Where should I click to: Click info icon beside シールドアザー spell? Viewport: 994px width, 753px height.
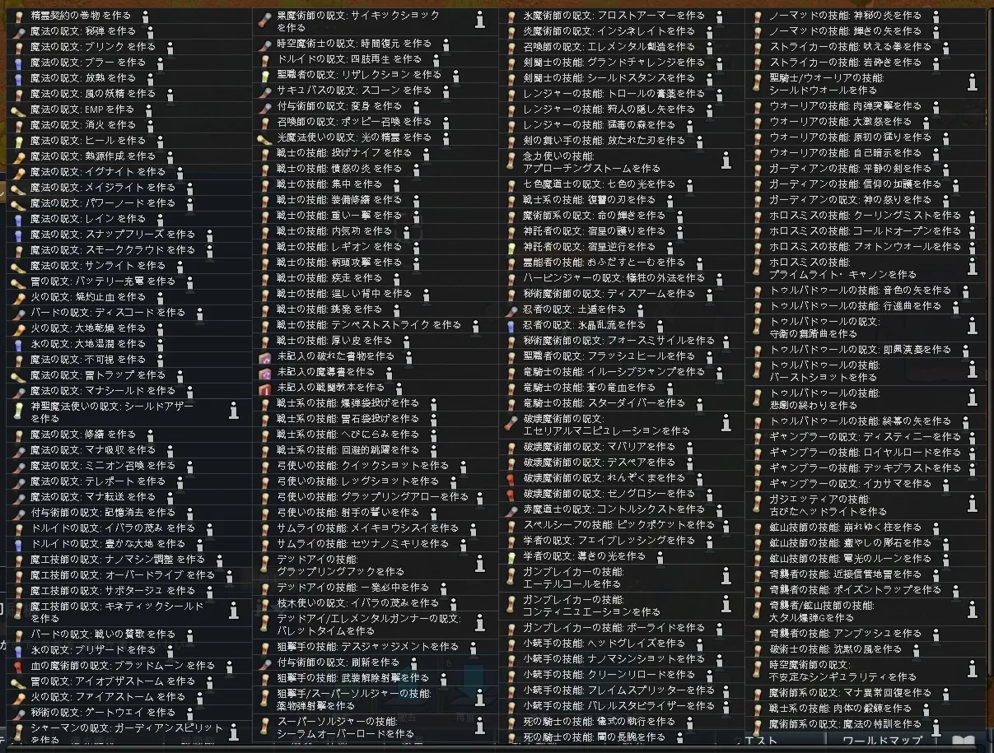234,411
